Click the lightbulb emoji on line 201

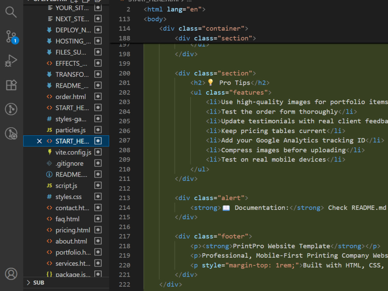(x=211, y=82)
